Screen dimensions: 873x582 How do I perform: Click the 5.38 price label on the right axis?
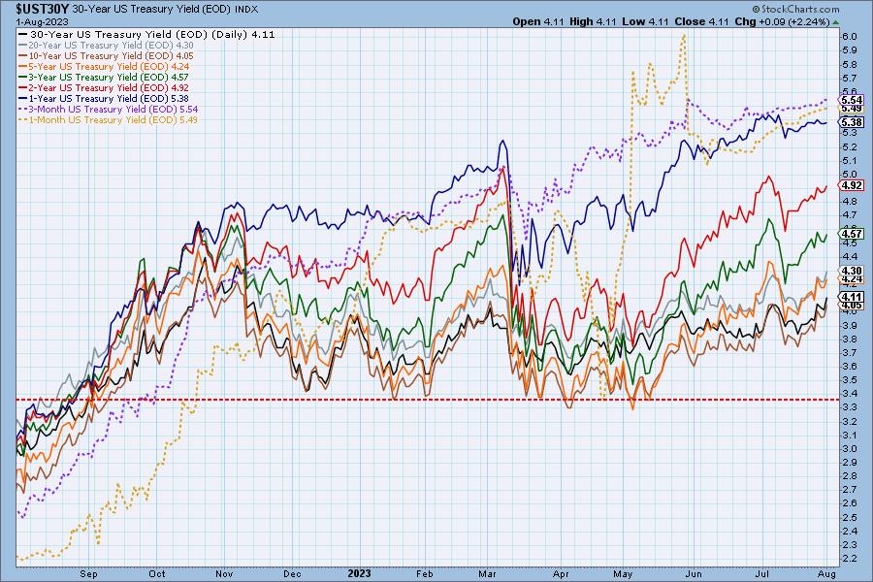pos(852,122)
